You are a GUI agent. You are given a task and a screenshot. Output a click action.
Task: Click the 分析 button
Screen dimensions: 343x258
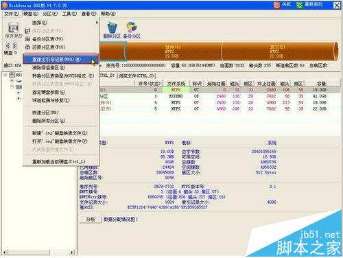(x=91, y=220)
